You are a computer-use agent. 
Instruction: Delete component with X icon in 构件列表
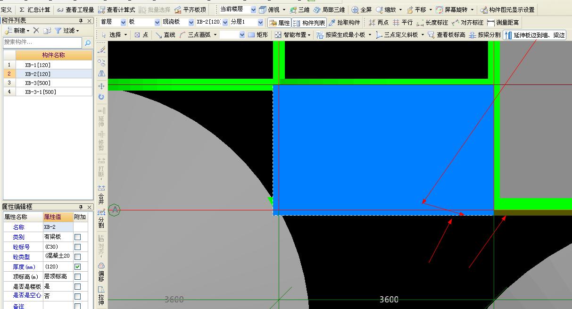pyautogui.click(x=36, y=30)
